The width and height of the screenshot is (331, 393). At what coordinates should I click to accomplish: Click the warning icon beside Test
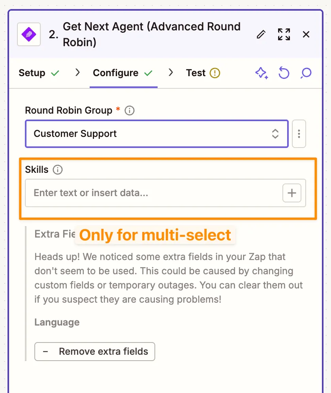point(215,73)
